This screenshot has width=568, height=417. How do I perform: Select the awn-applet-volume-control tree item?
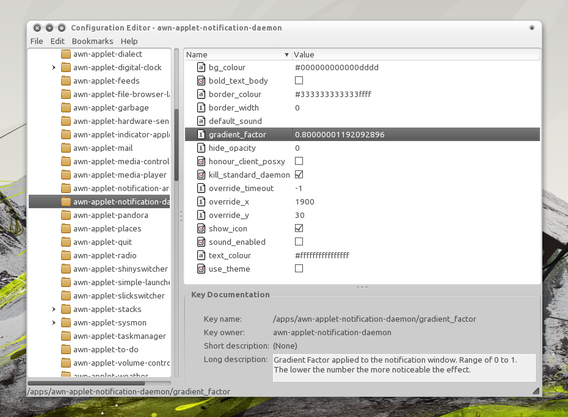(x=122, y=363)
